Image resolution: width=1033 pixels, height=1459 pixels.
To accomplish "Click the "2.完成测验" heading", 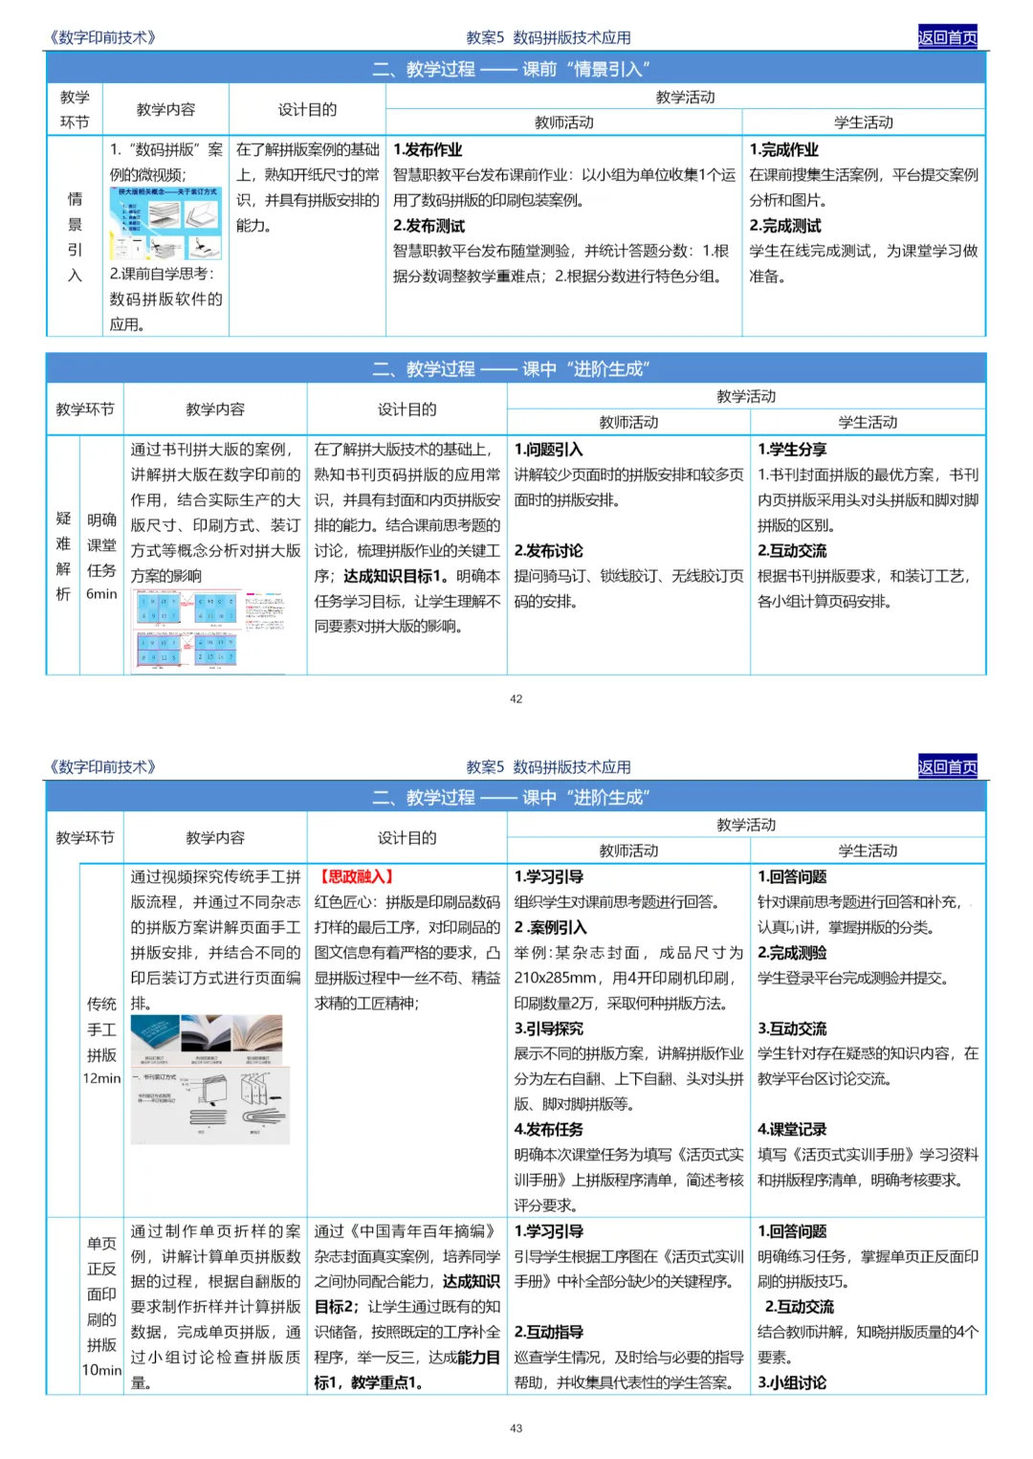I will point(792,952).
